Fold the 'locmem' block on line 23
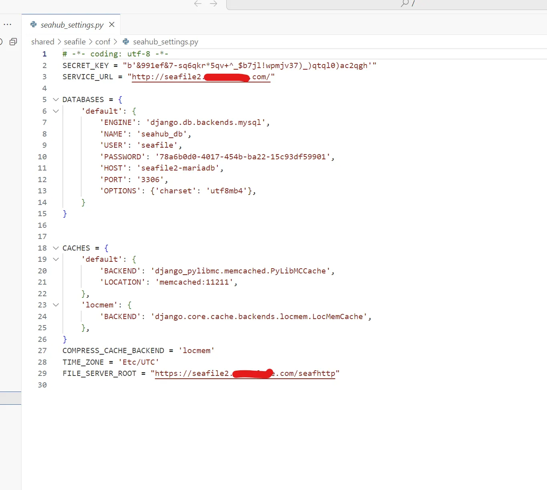 click(56, 305)
